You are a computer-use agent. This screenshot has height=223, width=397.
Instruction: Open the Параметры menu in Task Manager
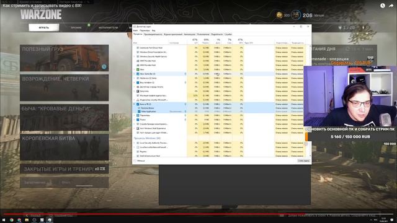[x=145, y=30]
